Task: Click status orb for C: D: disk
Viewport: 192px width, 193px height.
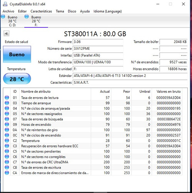Action: click(x=3, y=17)
